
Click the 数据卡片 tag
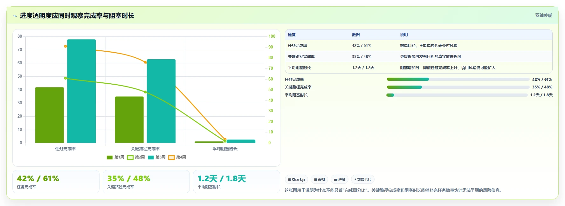pyautogui.click(x=363, y=179)
